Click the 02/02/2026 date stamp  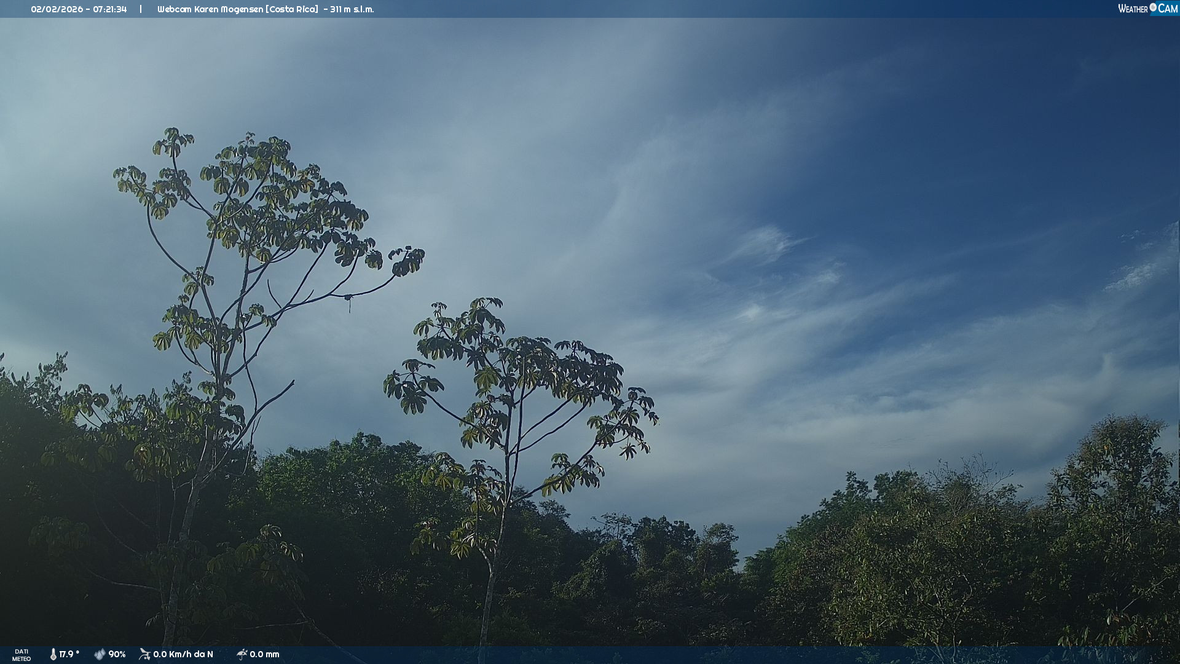point(57,9)
